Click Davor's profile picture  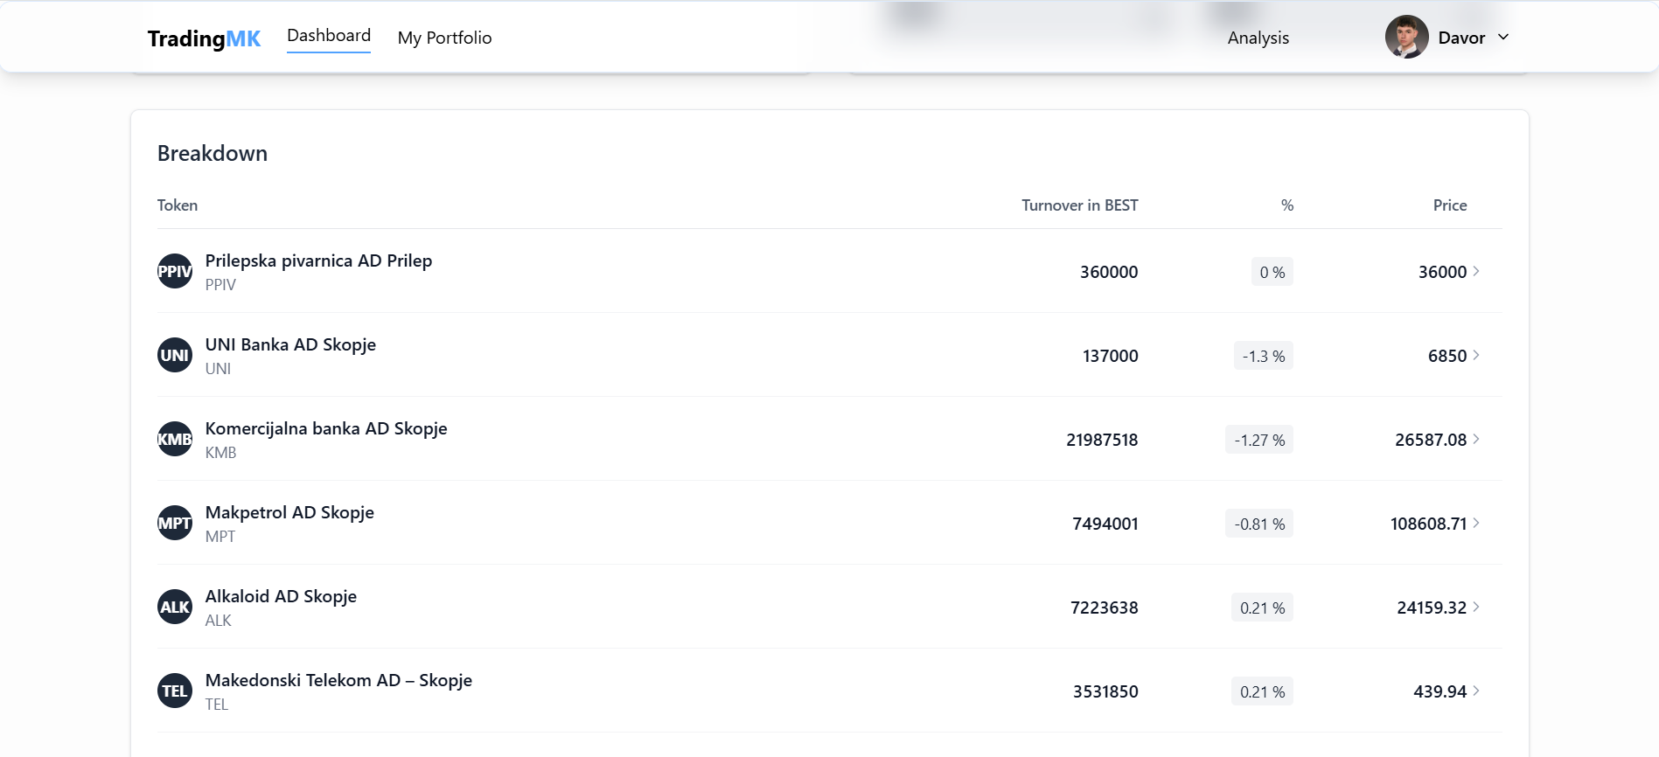(x=1406, y=38)
